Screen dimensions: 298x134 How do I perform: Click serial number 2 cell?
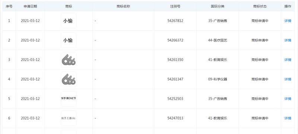pyautogui.click(x=9, y=40)
